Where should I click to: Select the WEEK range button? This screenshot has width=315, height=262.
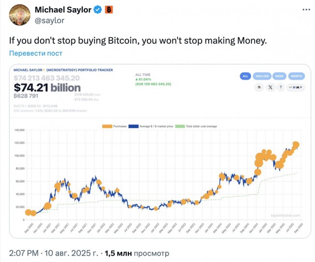tap(280, 76)
